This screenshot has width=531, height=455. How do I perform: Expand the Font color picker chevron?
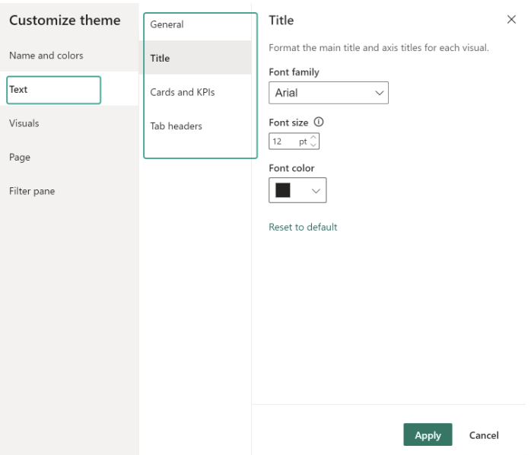pyautogui.click(x=316, y=191)
